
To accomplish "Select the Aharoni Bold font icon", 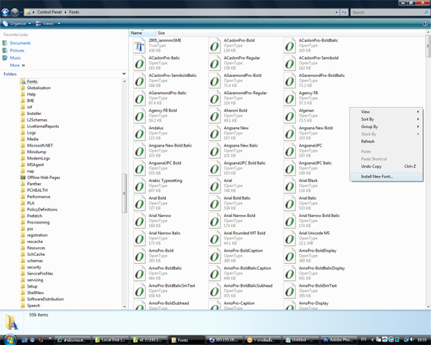I will (x=214, y=116).
